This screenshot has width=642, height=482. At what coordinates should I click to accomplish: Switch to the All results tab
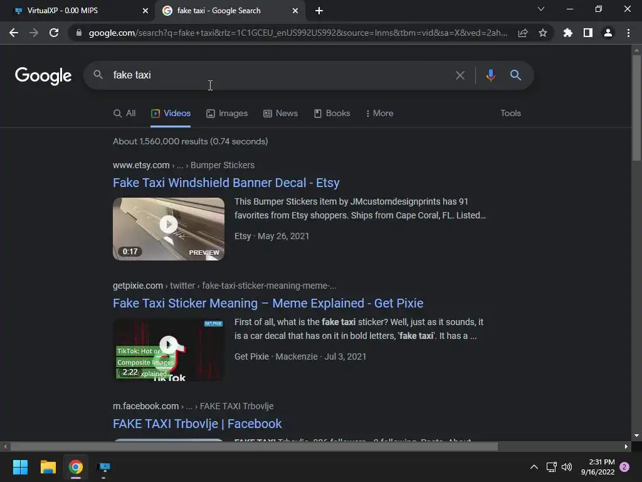coord(125,114)
